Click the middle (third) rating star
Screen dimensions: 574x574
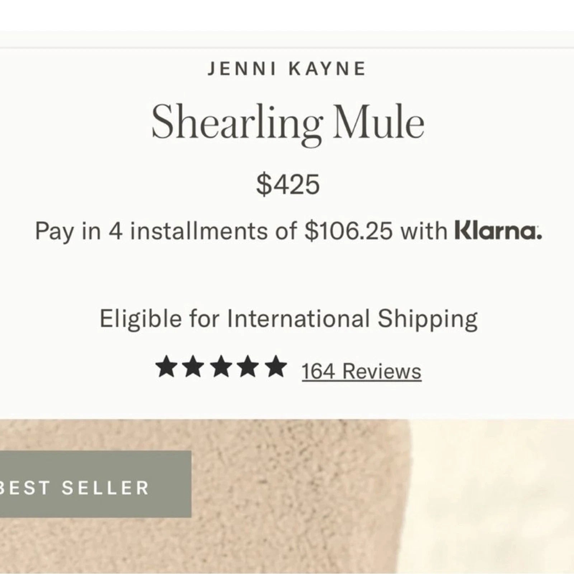[221, 367]
